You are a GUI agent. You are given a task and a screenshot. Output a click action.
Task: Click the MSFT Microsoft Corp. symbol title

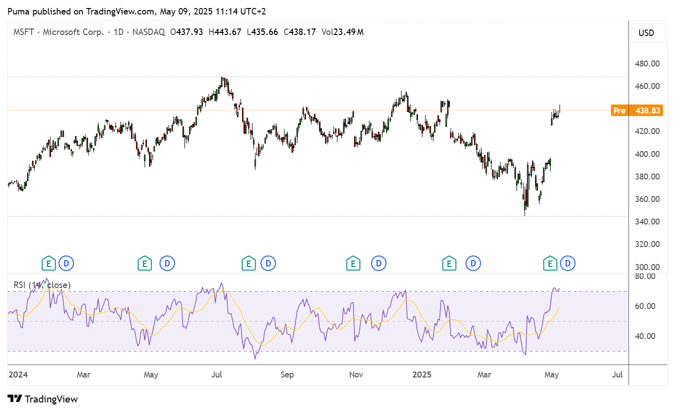tap(58, 32)
